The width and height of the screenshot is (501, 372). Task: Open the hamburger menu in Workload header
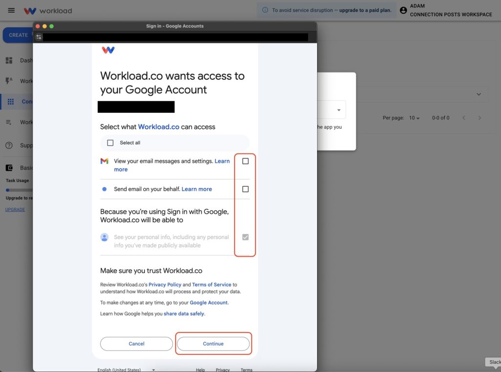point(11,10)
